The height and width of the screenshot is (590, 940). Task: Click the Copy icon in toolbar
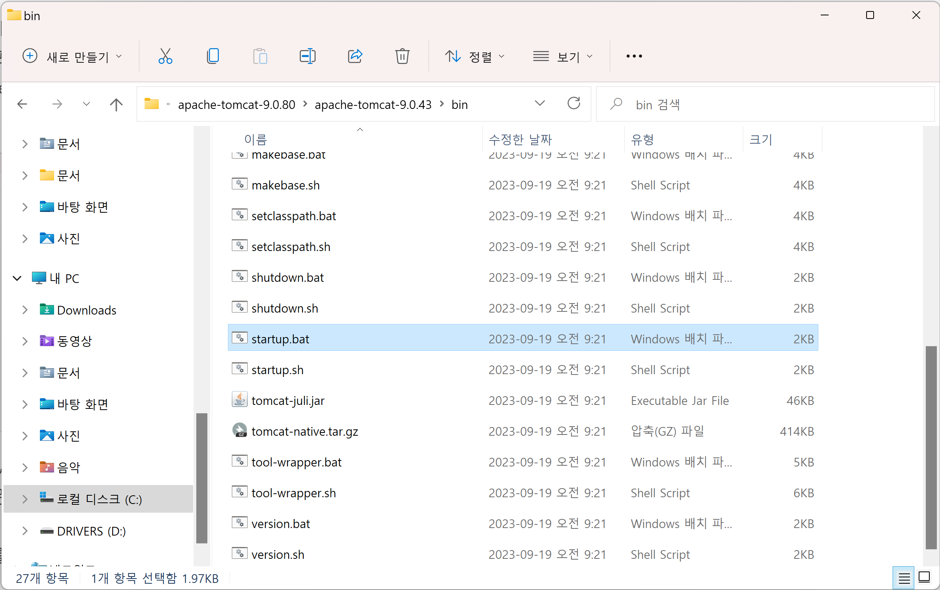tap(213, 56)
